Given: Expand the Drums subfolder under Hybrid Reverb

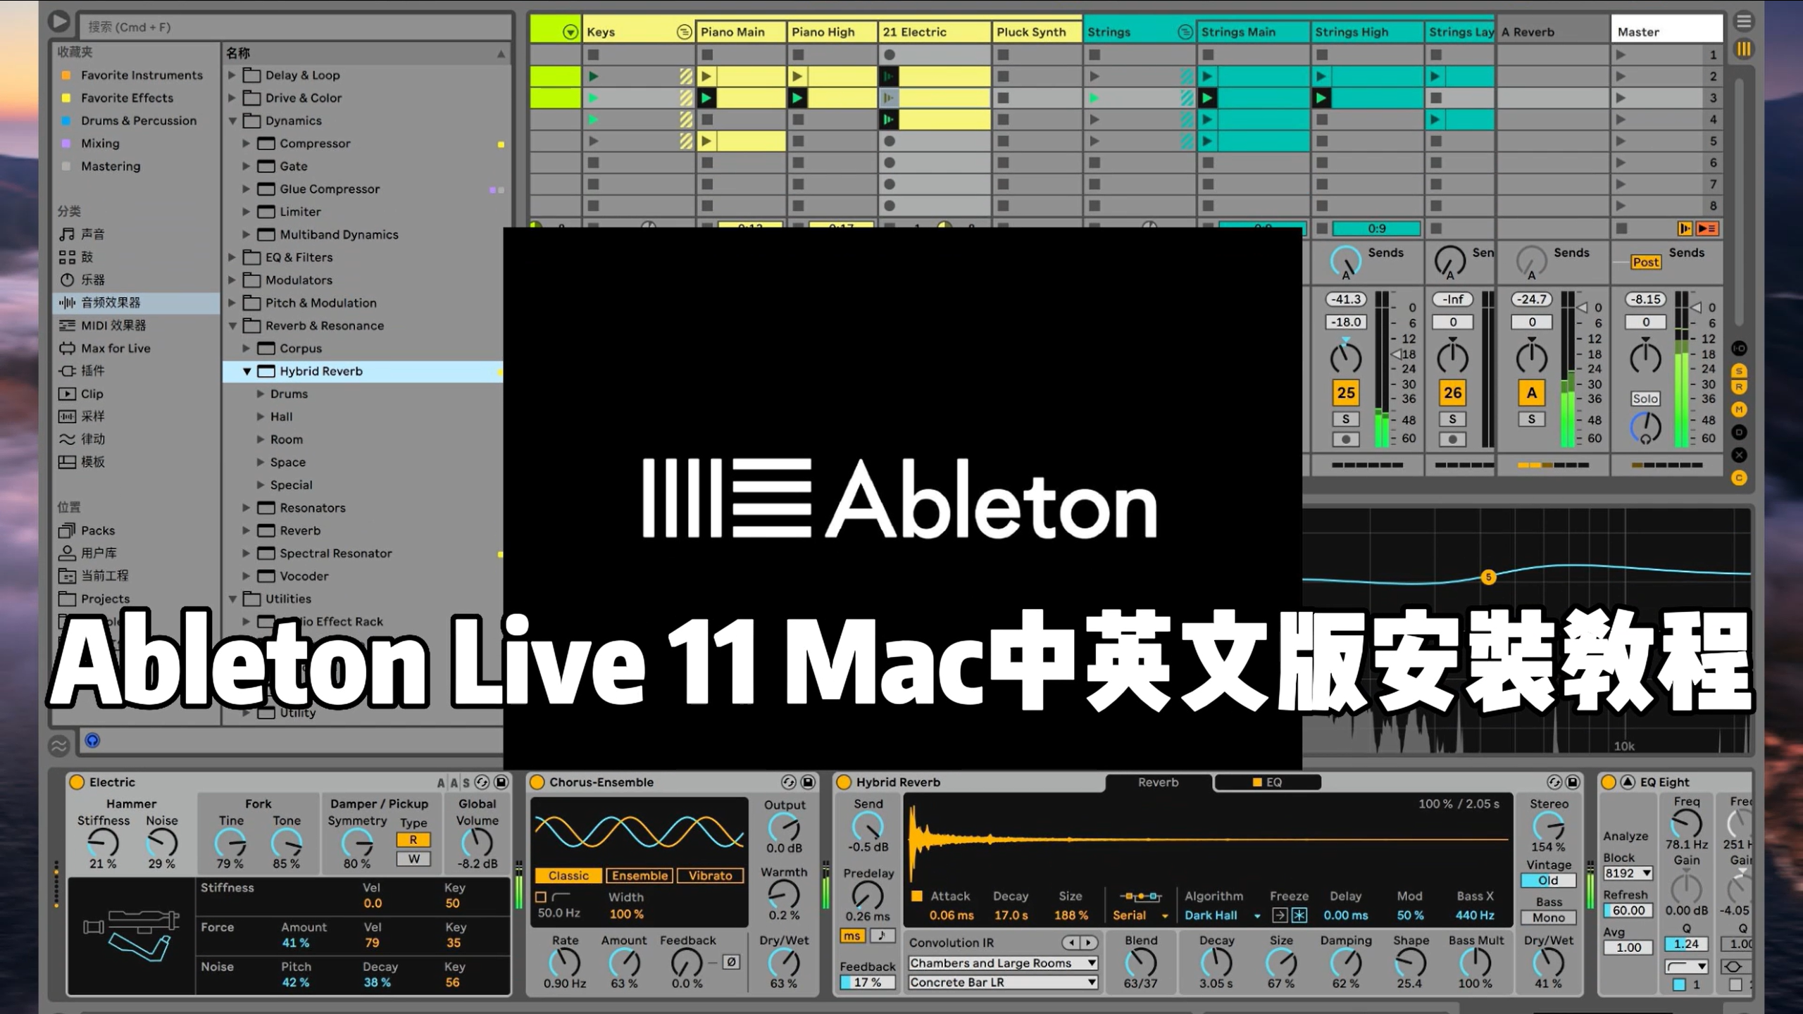Looking at the screenshot, I should (x=261, y=394).
